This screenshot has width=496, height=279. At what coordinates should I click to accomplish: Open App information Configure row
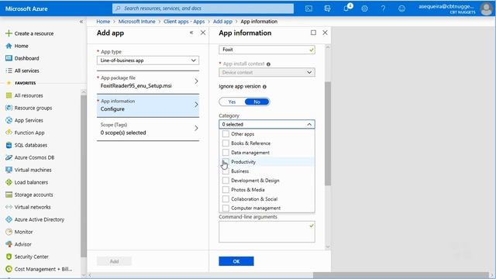(x=148, y=105)
